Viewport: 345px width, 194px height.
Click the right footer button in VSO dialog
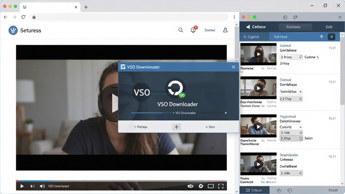pyautogui.click(x=210, y=127)
